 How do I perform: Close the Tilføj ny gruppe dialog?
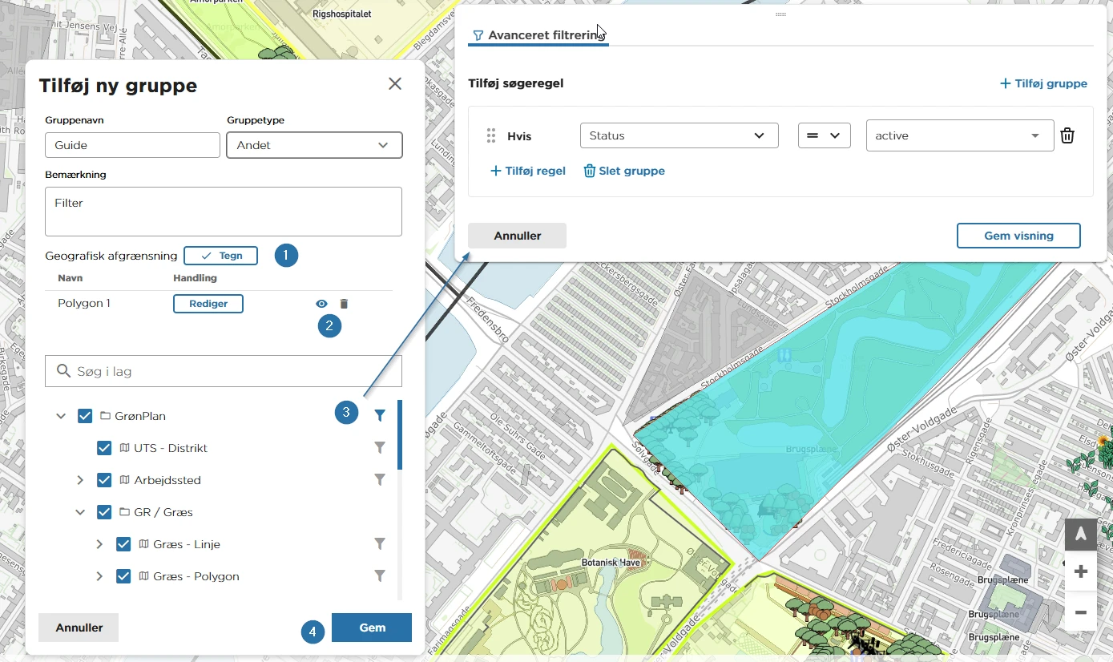coord(395,83)
